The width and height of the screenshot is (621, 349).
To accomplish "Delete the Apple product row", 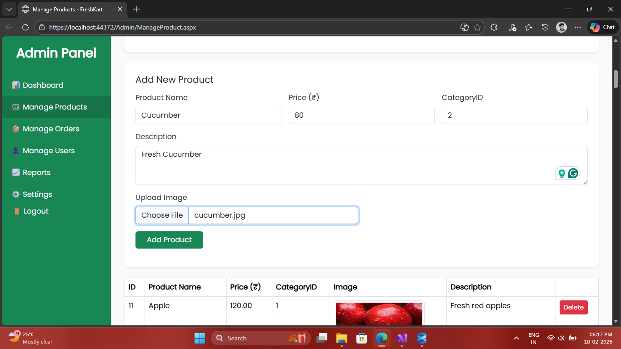I will coord(573,307).
